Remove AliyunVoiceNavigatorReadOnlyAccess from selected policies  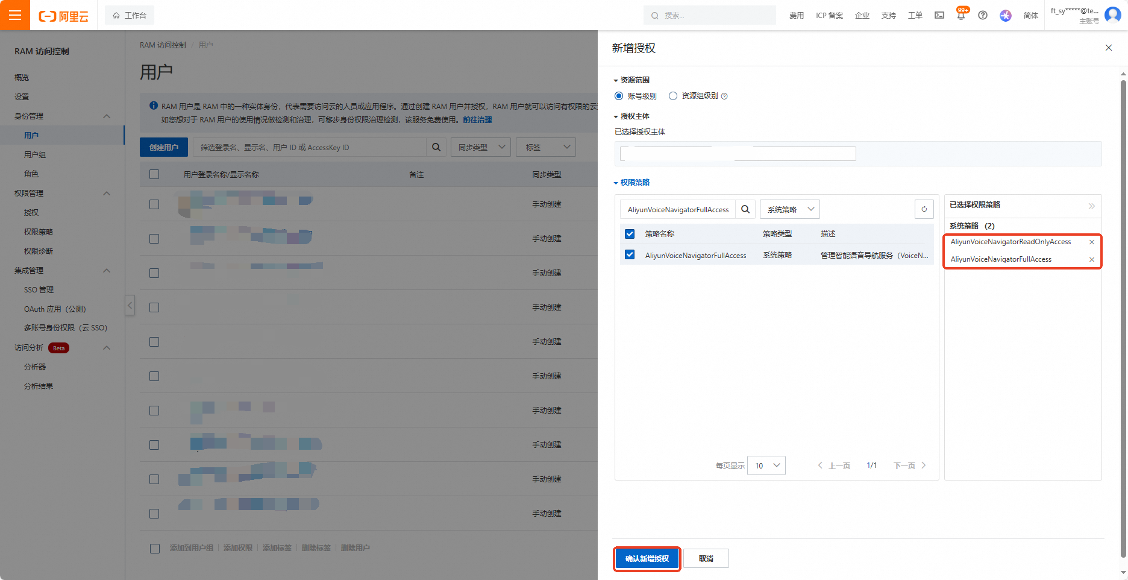(1092, 242)
